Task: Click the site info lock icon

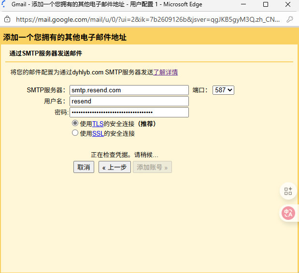Action: pyautogui.click(x=7, y=19)
